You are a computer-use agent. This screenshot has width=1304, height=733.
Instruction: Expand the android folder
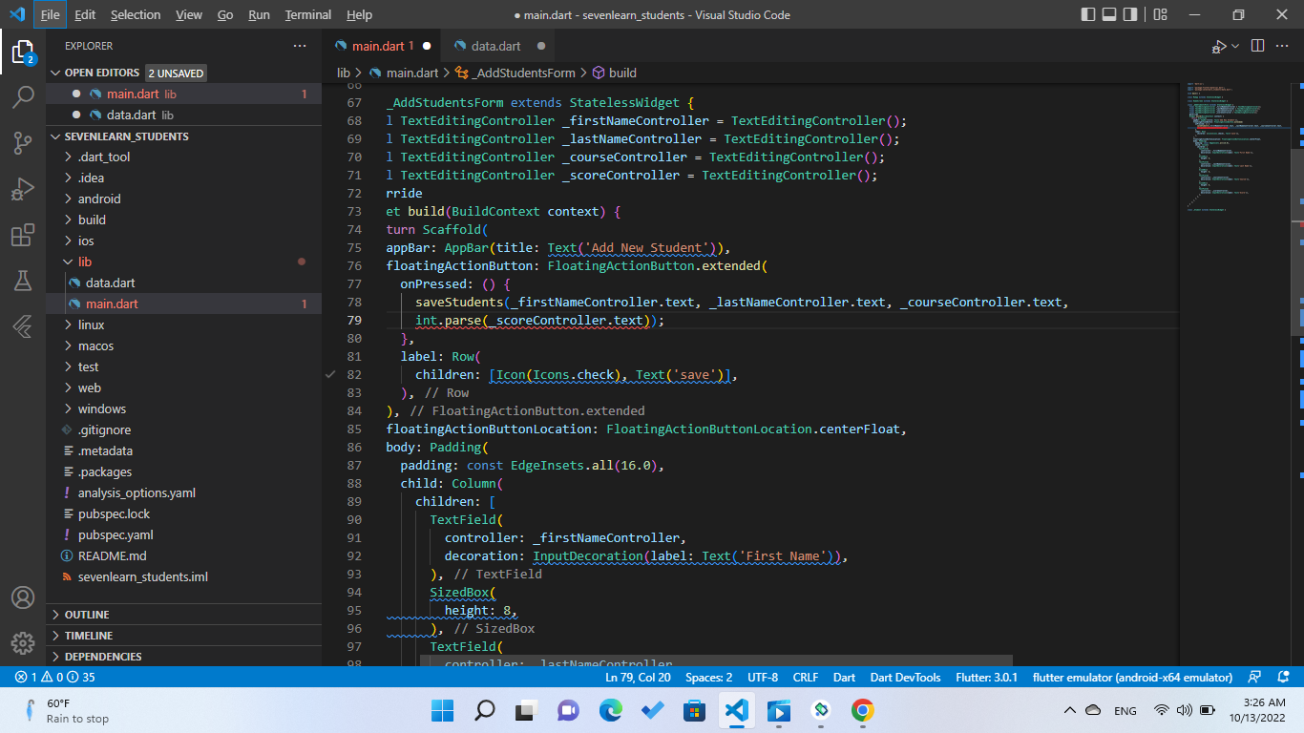pos(99,199)
